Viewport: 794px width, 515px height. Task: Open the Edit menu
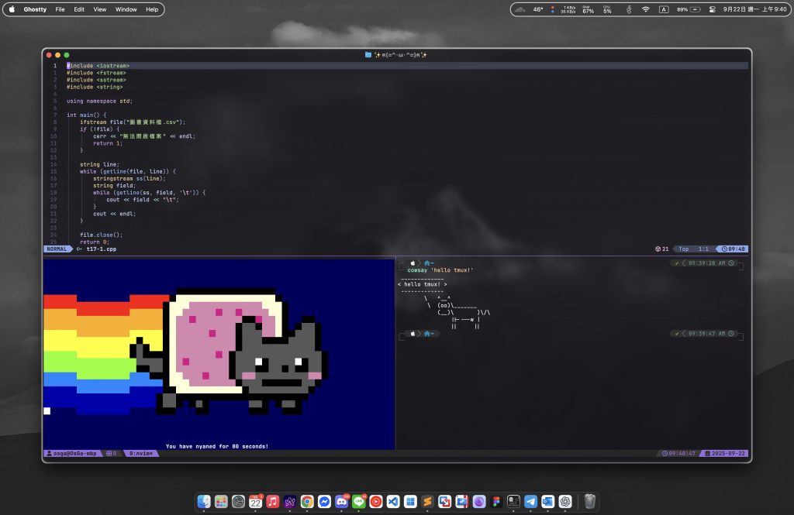click(x=79, y=9)
